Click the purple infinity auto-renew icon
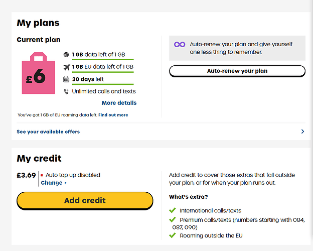Image resolution: width=313 pixels, height=251 pixels. click(180, 44)
